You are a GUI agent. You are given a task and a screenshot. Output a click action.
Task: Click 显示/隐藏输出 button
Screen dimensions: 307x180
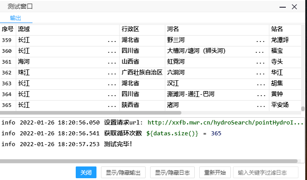123,172
